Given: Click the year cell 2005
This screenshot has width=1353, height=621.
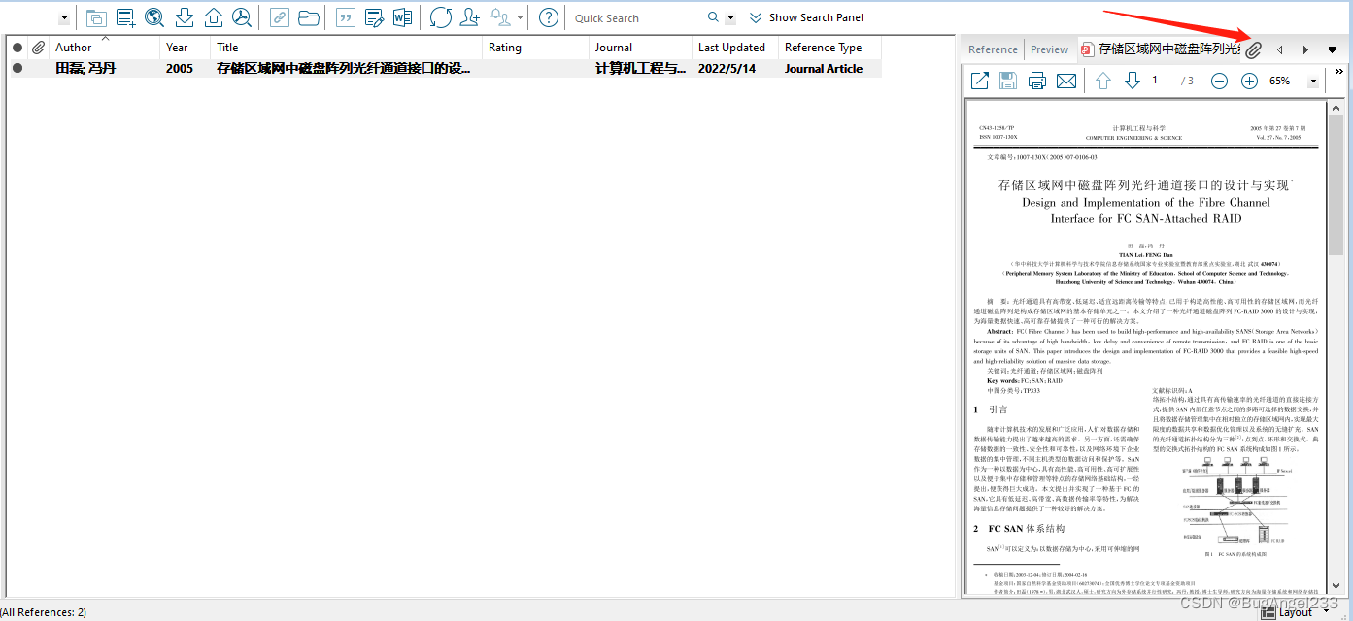Looking at the screenshot, I should [180, 69].
